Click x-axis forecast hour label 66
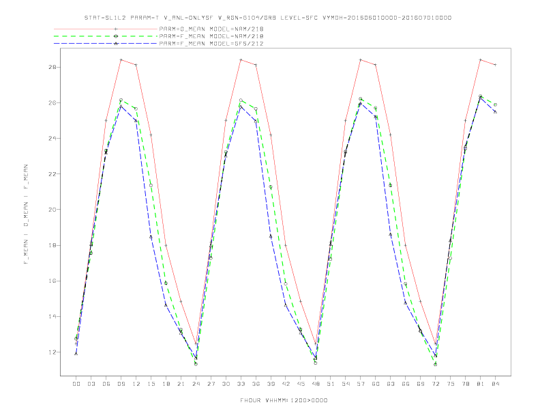Image resolution: width=540 pixels, height=418 pixels. pyautogui.click(x=406, y=384)
